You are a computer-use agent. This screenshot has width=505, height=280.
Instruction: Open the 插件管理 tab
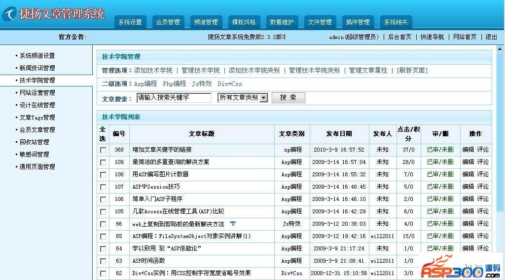coord(358,22)
